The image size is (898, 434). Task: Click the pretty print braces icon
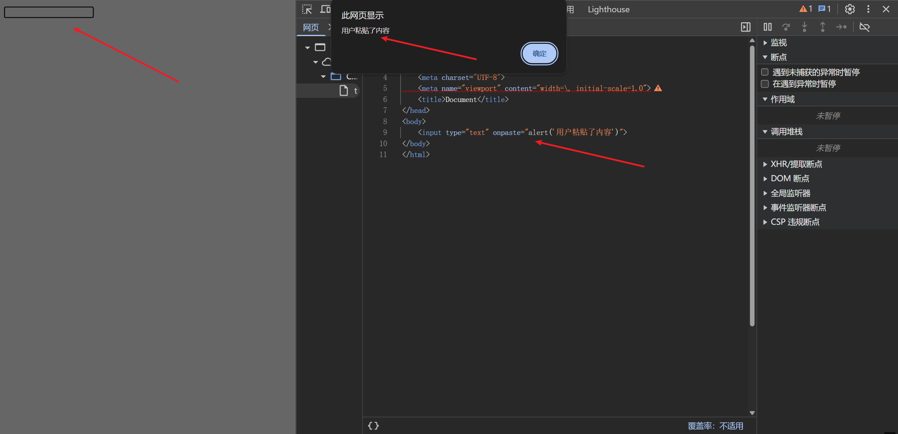(x=373, y=426)
